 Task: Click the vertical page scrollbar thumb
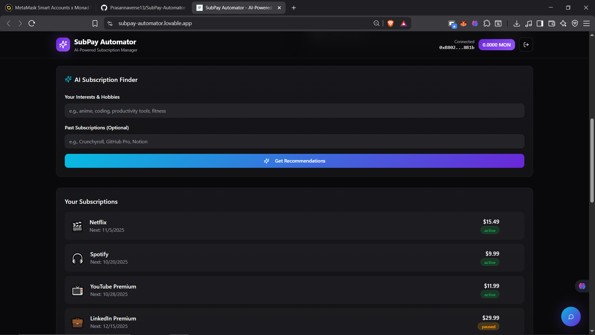(x=592, y=160)
